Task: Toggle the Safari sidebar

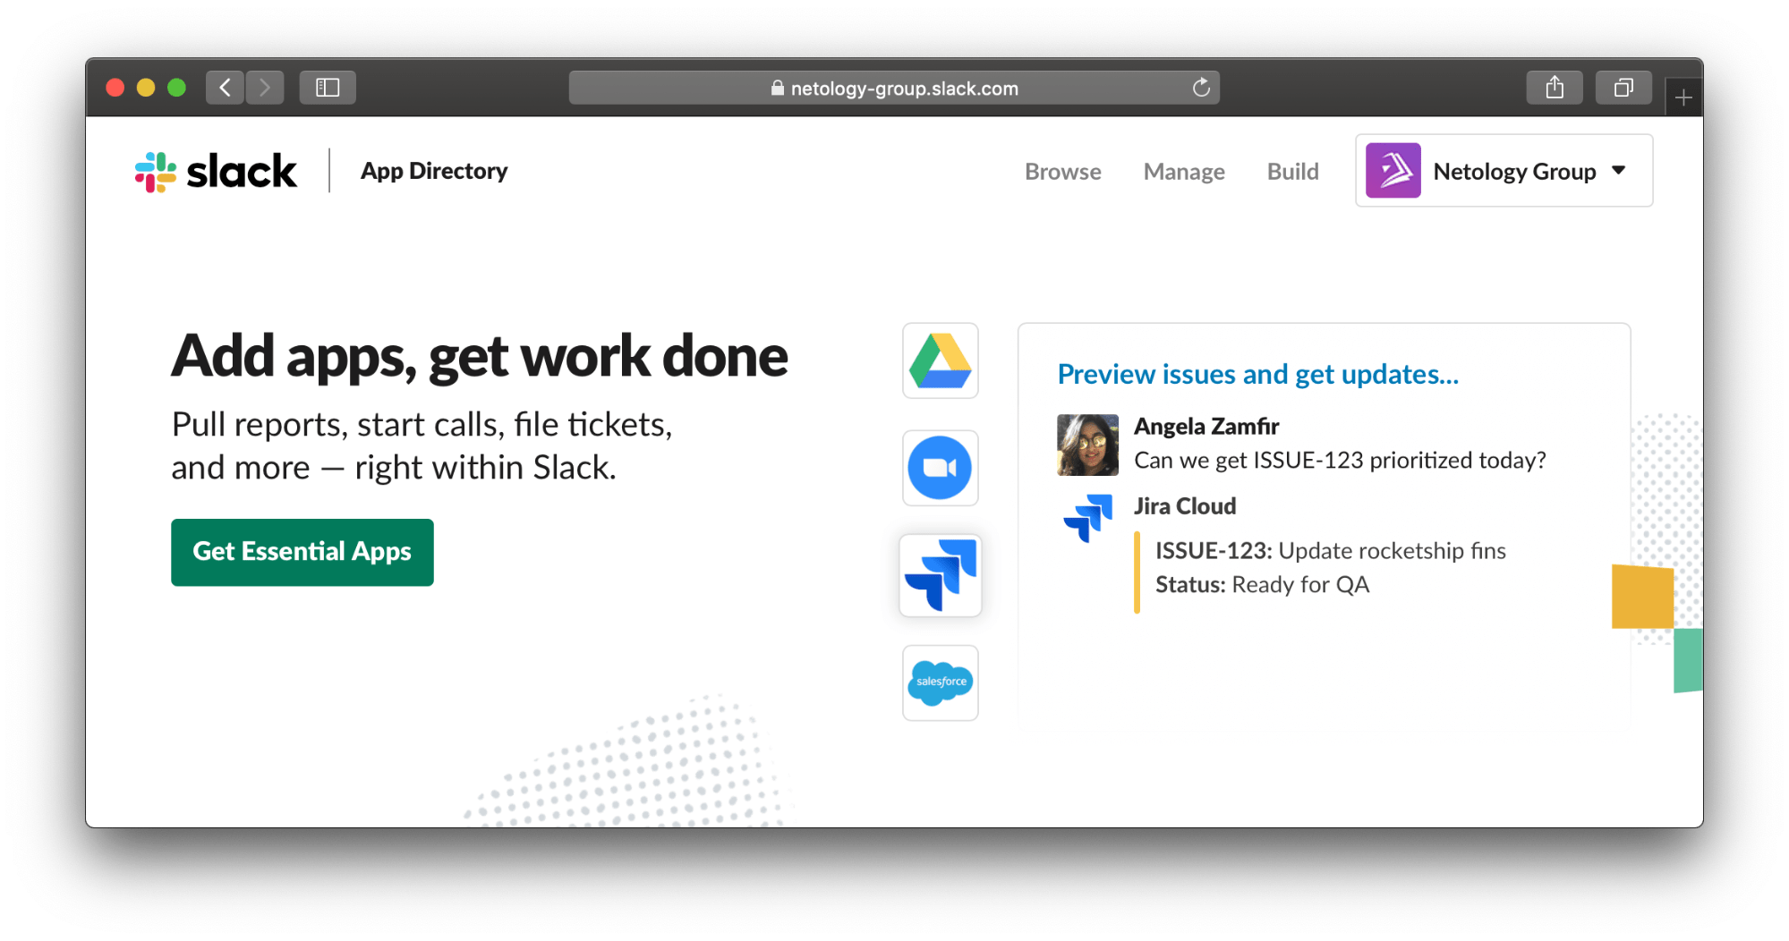Action: pos(328,87)
